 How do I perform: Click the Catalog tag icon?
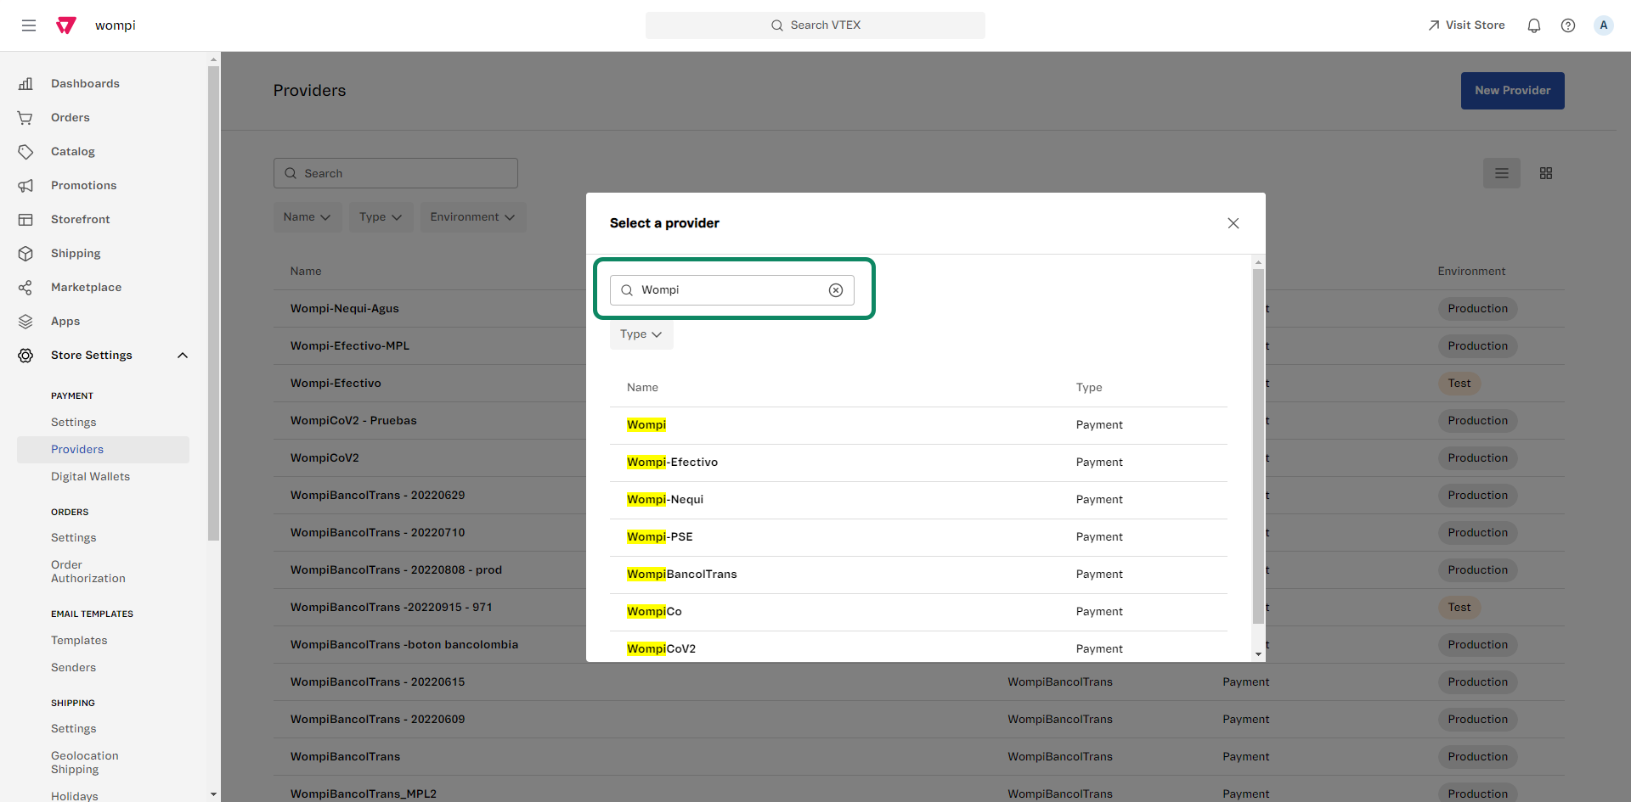[x=25, y=151]
